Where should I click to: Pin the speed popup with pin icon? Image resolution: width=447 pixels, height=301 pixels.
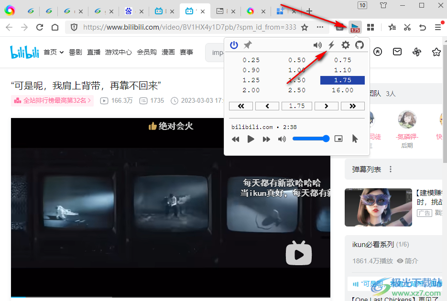248,45
